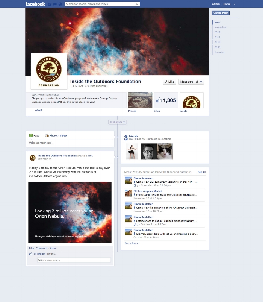
Task: Open the 1,305 Likes tile
Action: (166, 100)
